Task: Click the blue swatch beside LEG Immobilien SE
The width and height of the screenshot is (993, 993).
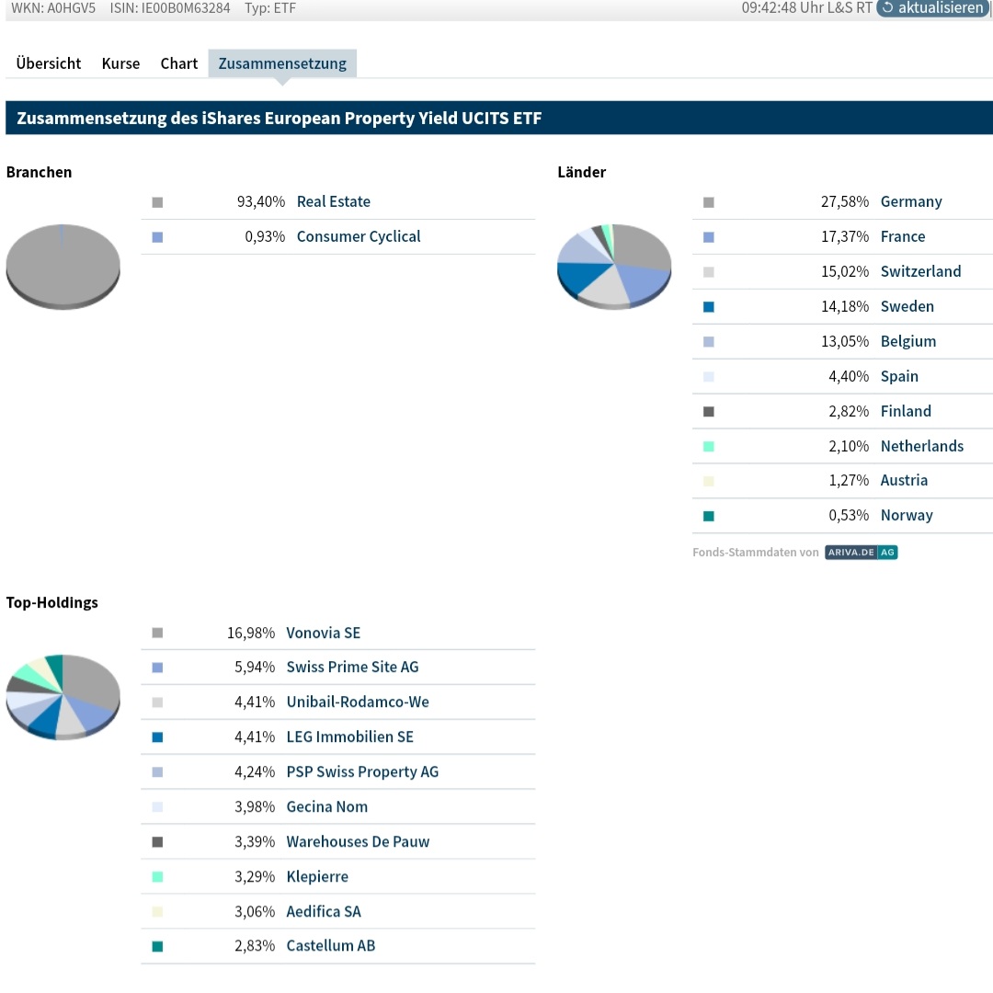Action: tap(158, 737)
